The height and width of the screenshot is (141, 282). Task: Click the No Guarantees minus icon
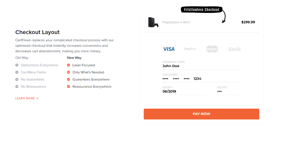(x=17, y=79)
